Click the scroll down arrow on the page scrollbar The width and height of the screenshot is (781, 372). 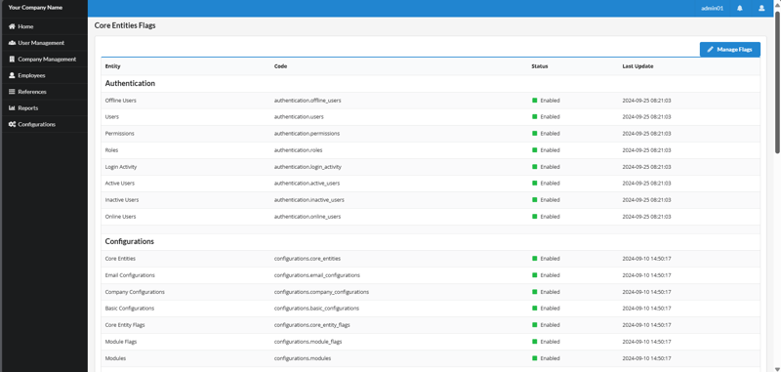coord(777,368)
